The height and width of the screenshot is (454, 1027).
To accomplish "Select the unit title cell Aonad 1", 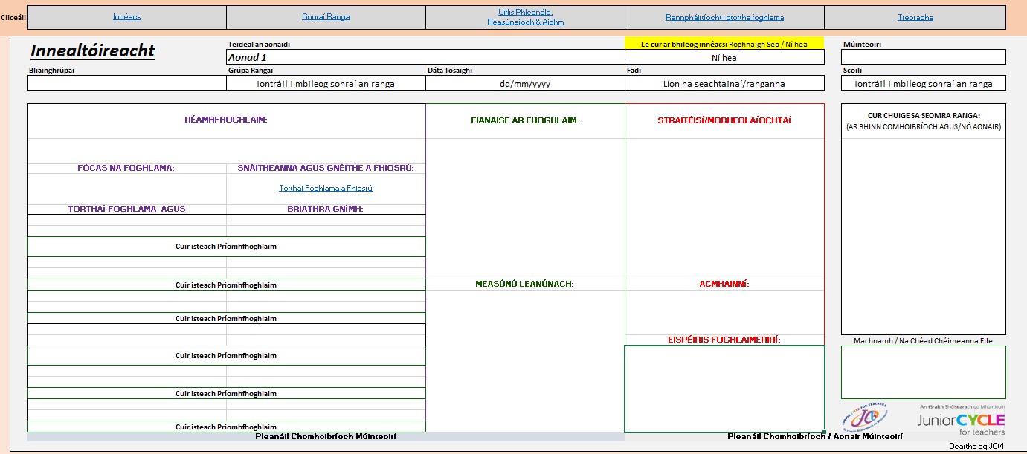I will 425,57.
